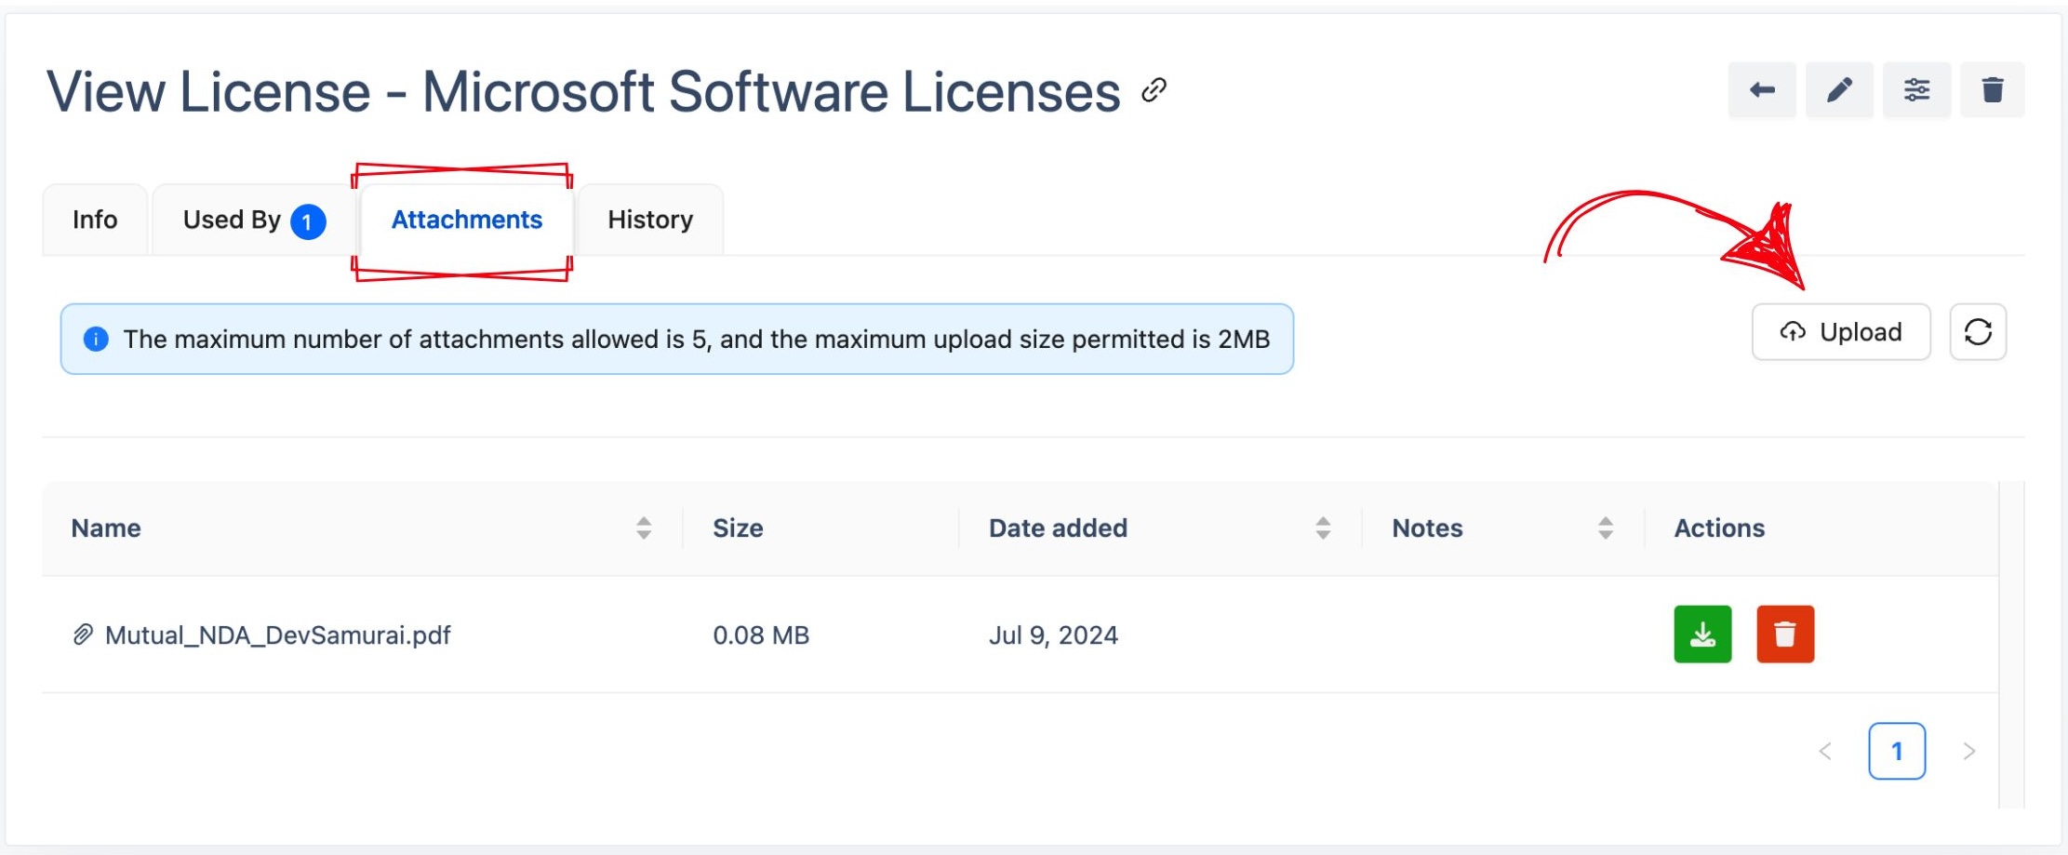2068x855 pixels.
Task: Click the pencil edit license icon
Action: [x=1838, y=90]
